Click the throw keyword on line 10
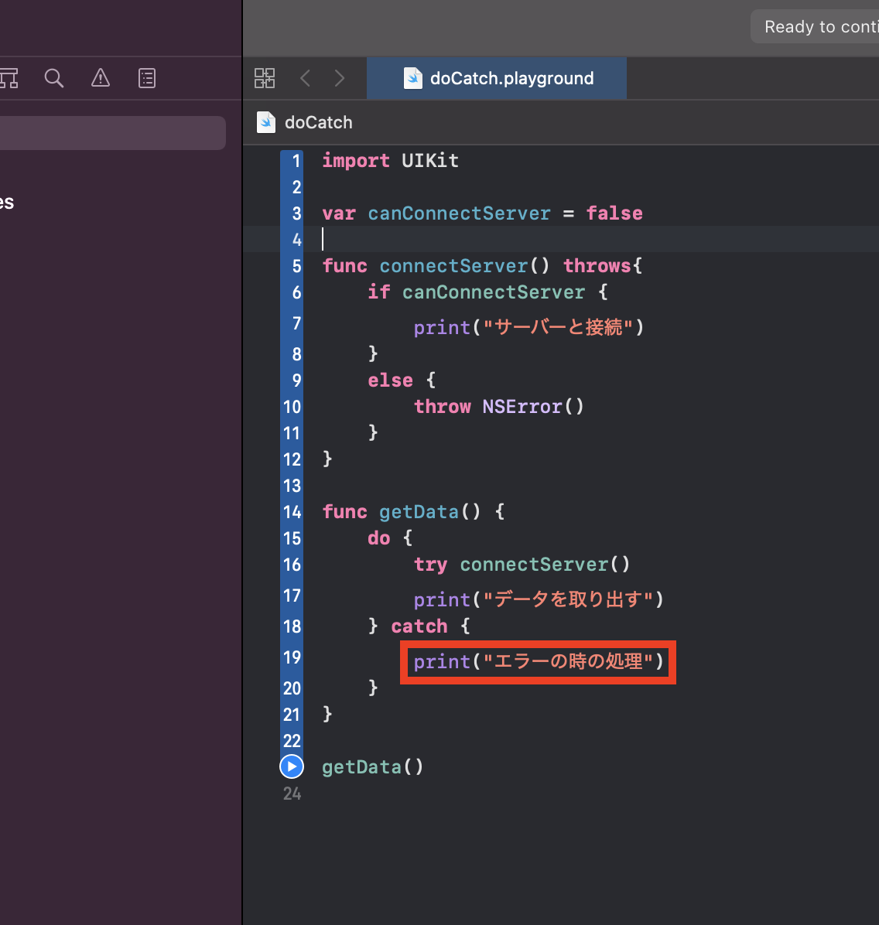The image size is (879, 925). [x=442, y=406]
